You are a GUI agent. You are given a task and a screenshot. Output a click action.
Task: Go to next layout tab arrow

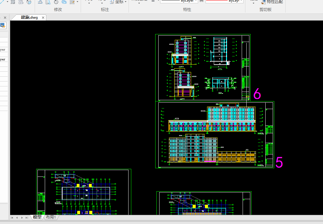[22, 218]
